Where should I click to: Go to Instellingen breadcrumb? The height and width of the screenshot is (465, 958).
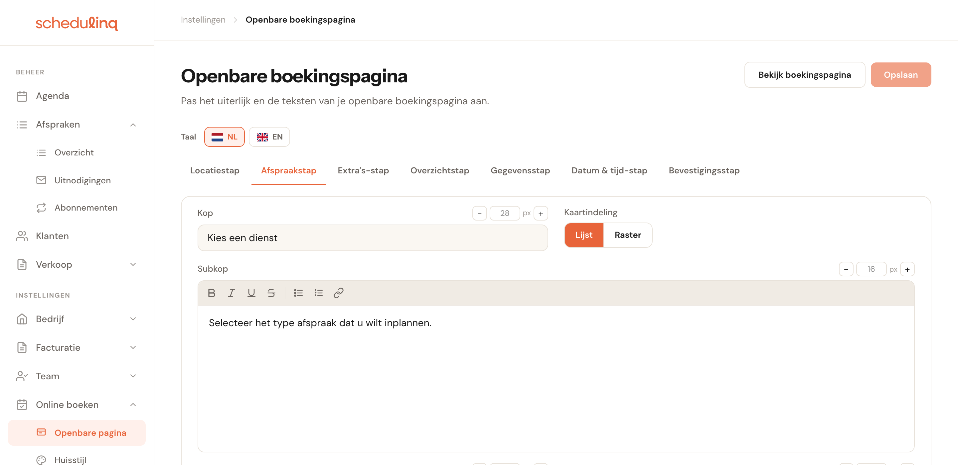pyautogui.click(x=203, y=20)
